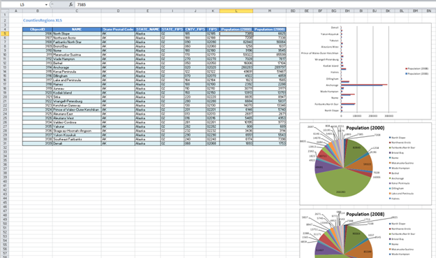This screenshot has height=258, width=436.
Task: Click the Population (2000) header cell
Action: tap(236, 29)
